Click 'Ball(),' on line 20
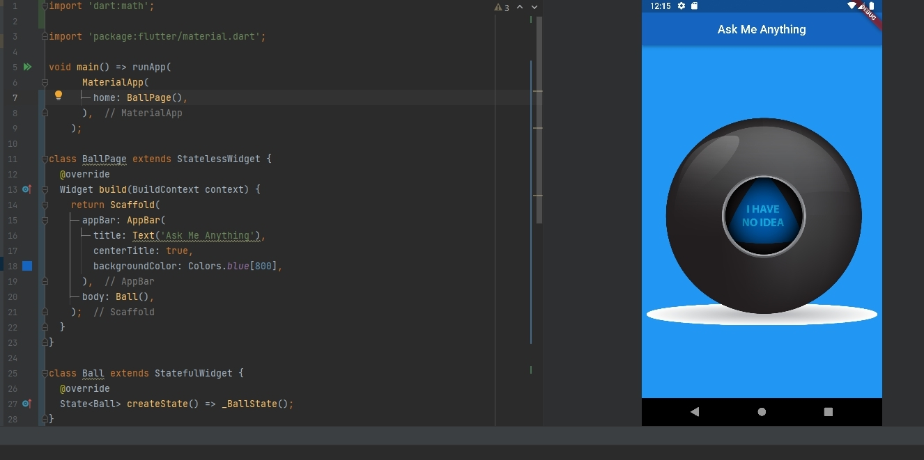 pos(135,296)
